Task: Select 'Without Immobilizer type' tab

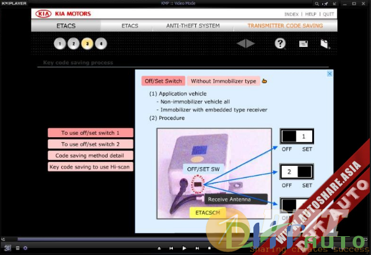Action: (223, 81)
